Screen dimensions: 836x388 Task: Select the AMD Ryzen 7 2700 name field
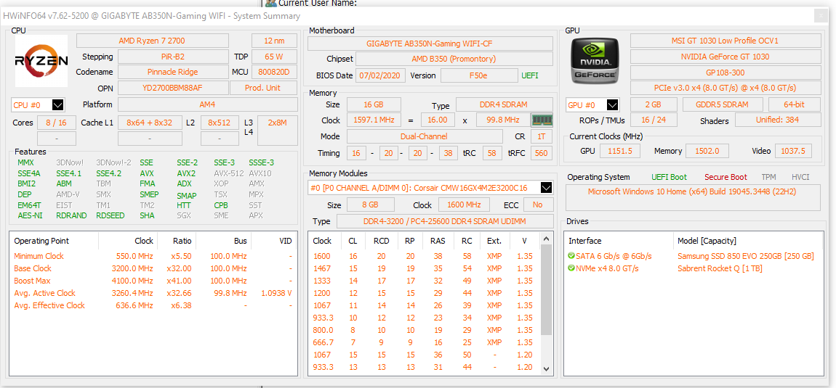tap(153, 41)
